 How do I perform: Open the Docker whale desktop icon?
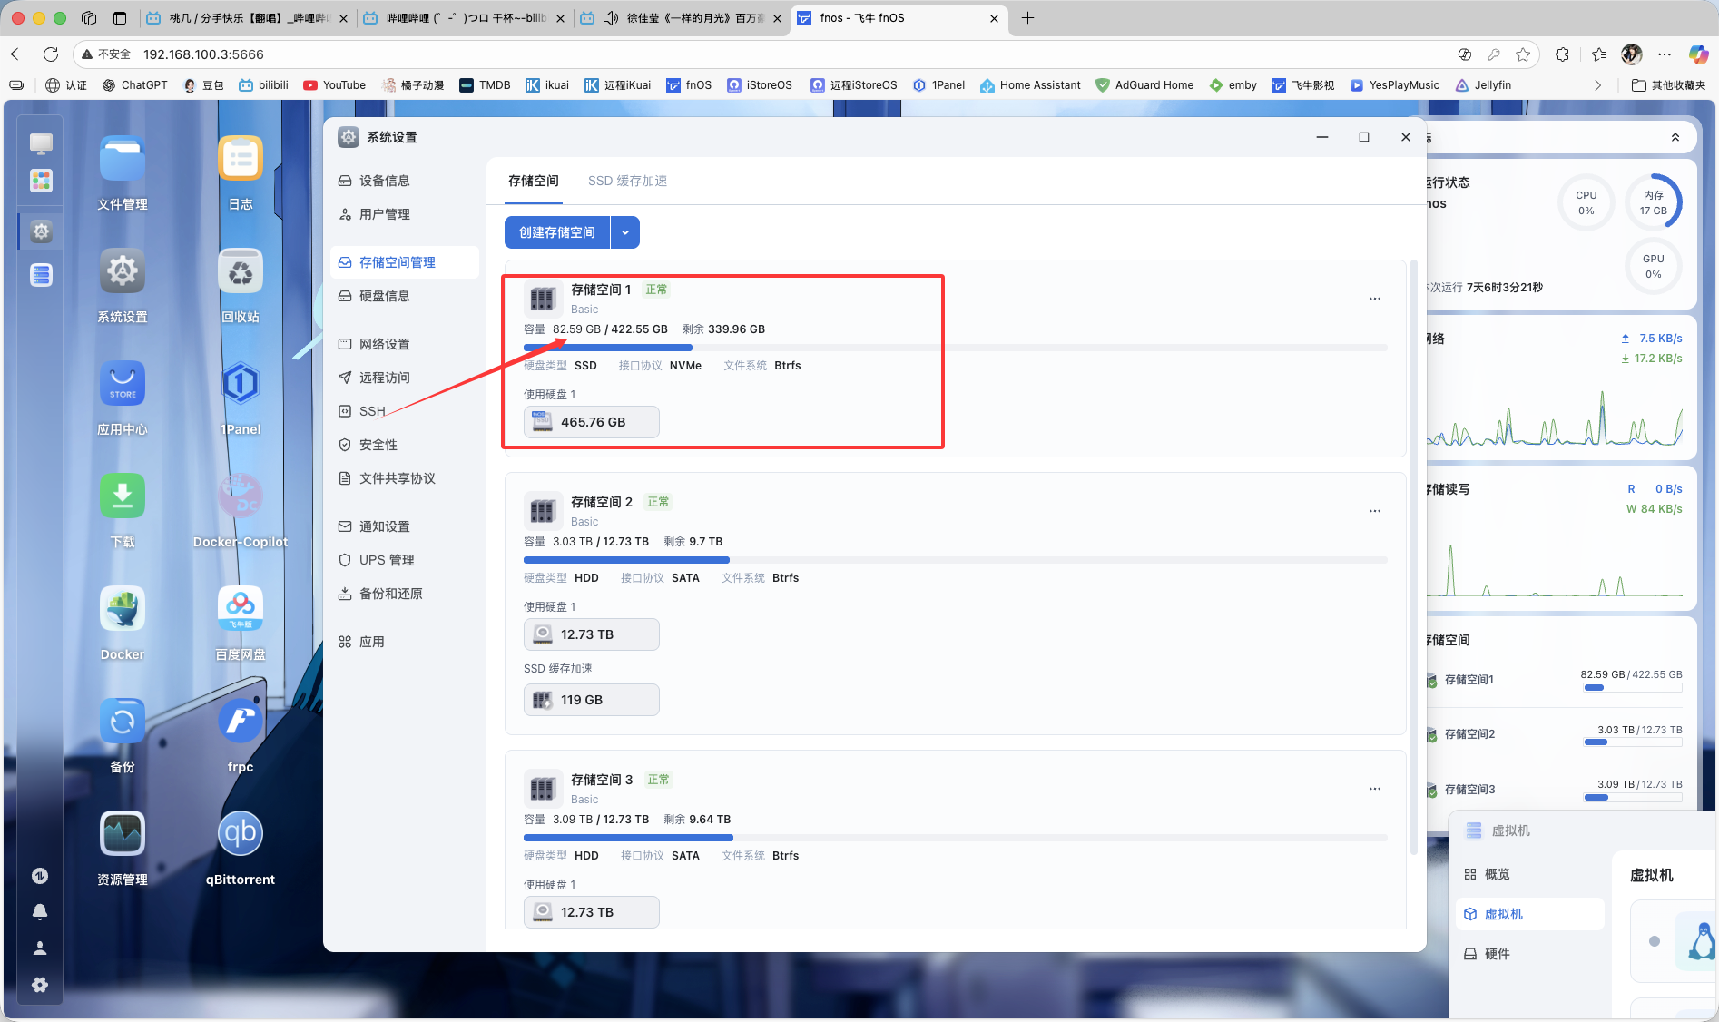[x=123, y=609]
